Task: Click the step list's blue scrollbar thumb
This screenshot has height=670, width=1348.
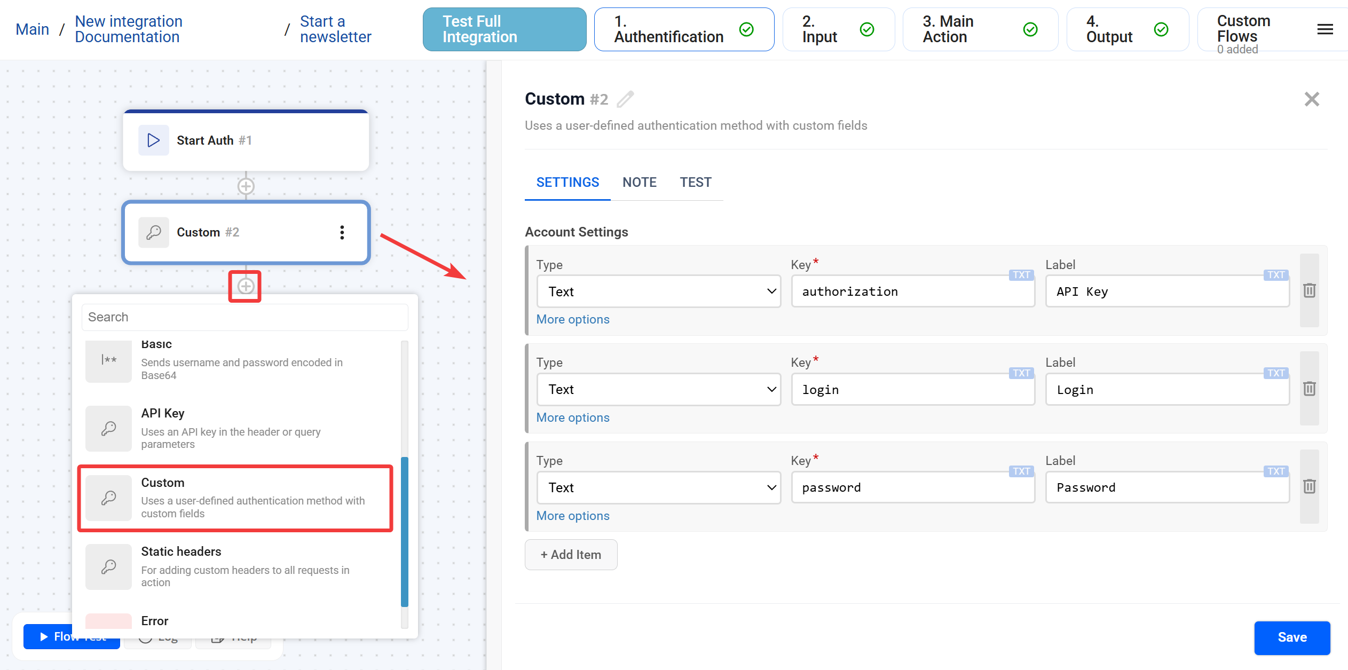Action: pos(405,531)
